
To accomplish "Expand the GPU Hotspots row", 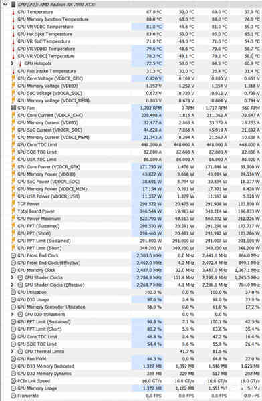I will pyautogui.click(x=12, y=63).
